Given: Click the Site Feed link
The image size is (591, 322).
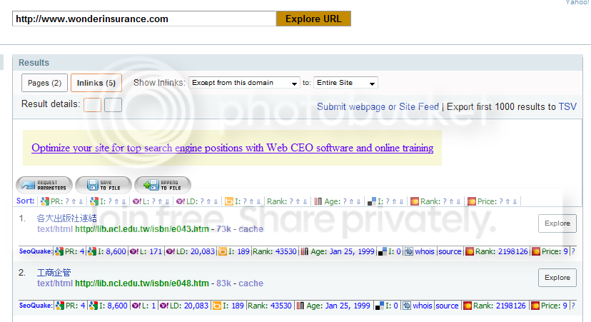Looking at the screenshot, I should point(419,107).
